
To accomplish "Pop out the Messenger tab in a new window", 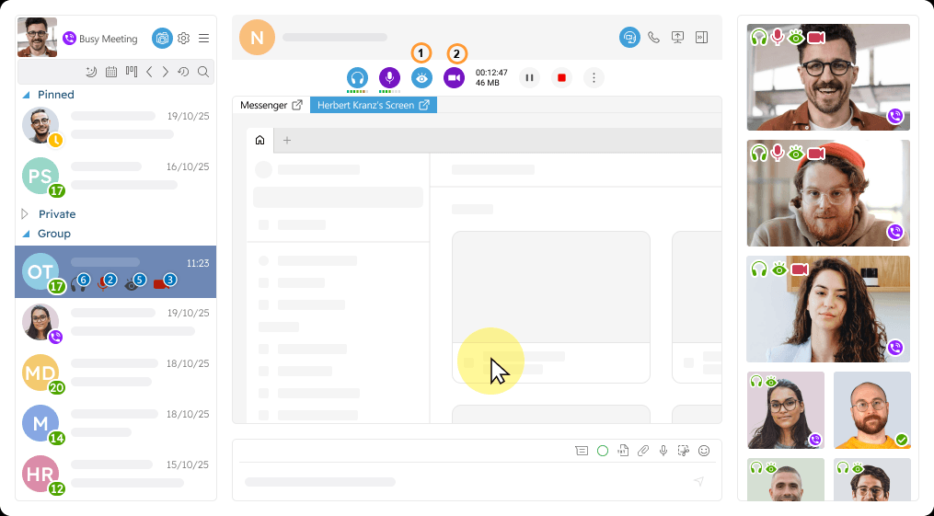I will click(x=297, y=106).
